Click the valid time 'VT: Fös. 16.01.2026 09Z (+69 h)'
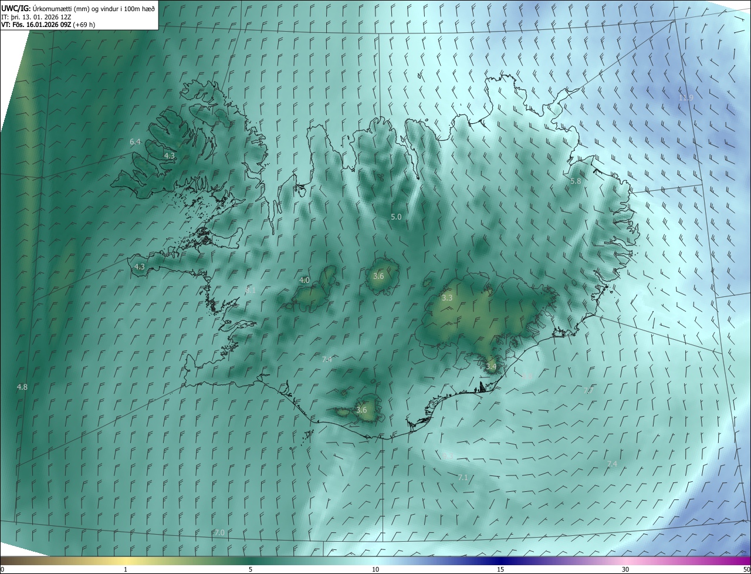The height and width of the screenshot is (574, 751). click(48, 25)
